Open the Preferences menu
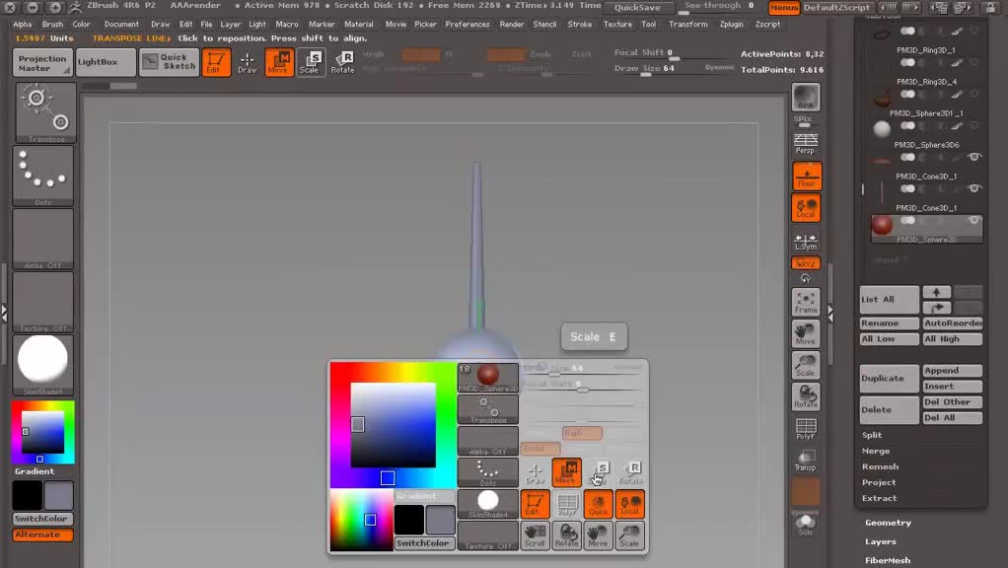The image size is (1008, 568). point(467,24)
